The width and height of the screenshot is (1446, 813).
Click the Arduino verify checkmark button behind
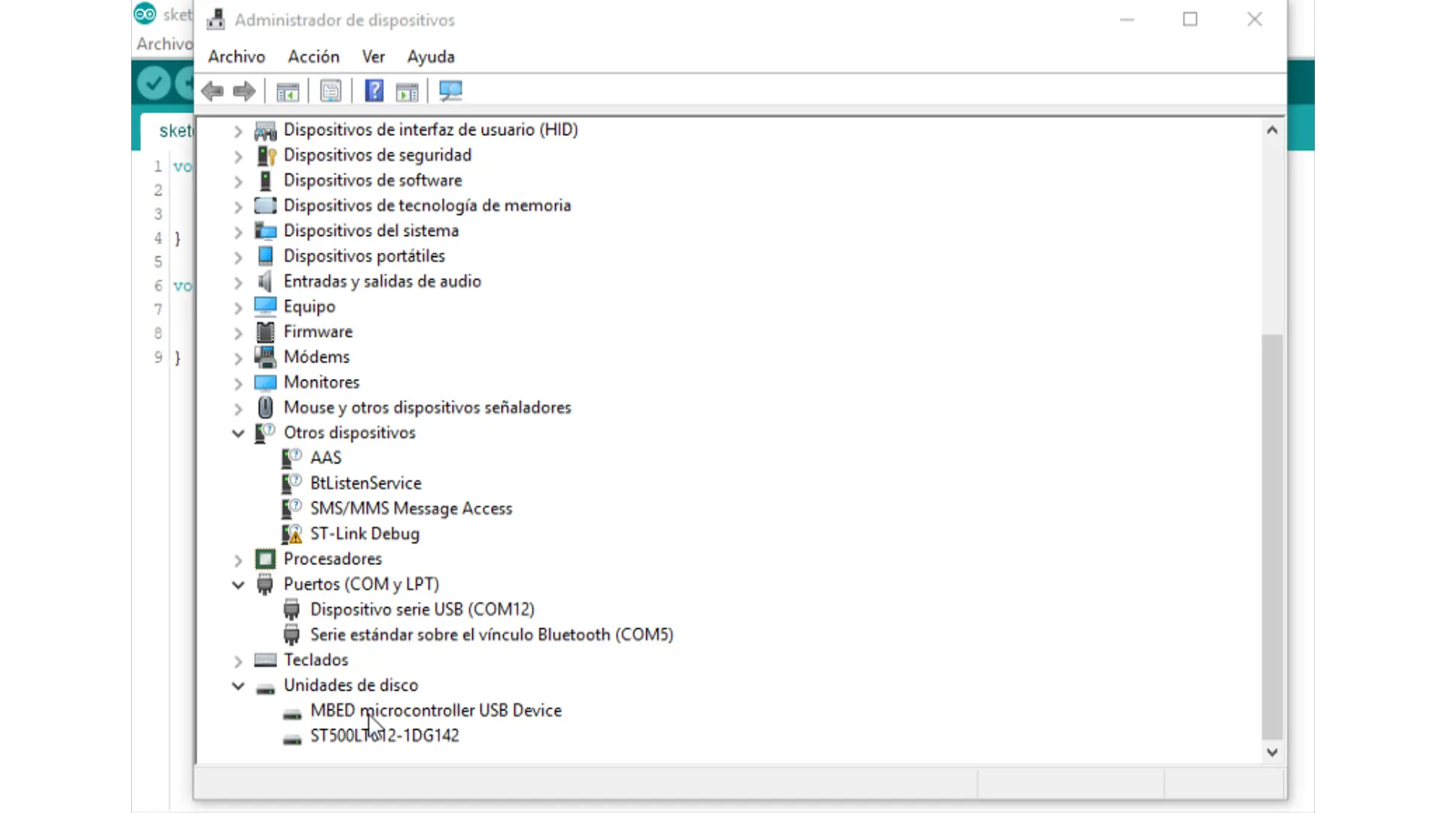[154, 82]
